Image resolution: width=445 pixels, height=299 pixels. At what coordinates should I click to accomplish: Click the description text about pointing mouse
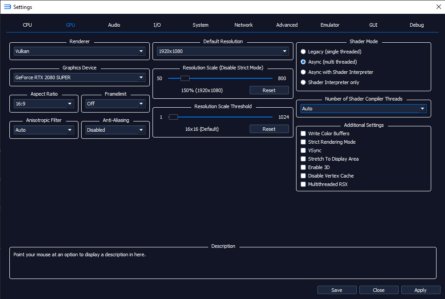79,255
